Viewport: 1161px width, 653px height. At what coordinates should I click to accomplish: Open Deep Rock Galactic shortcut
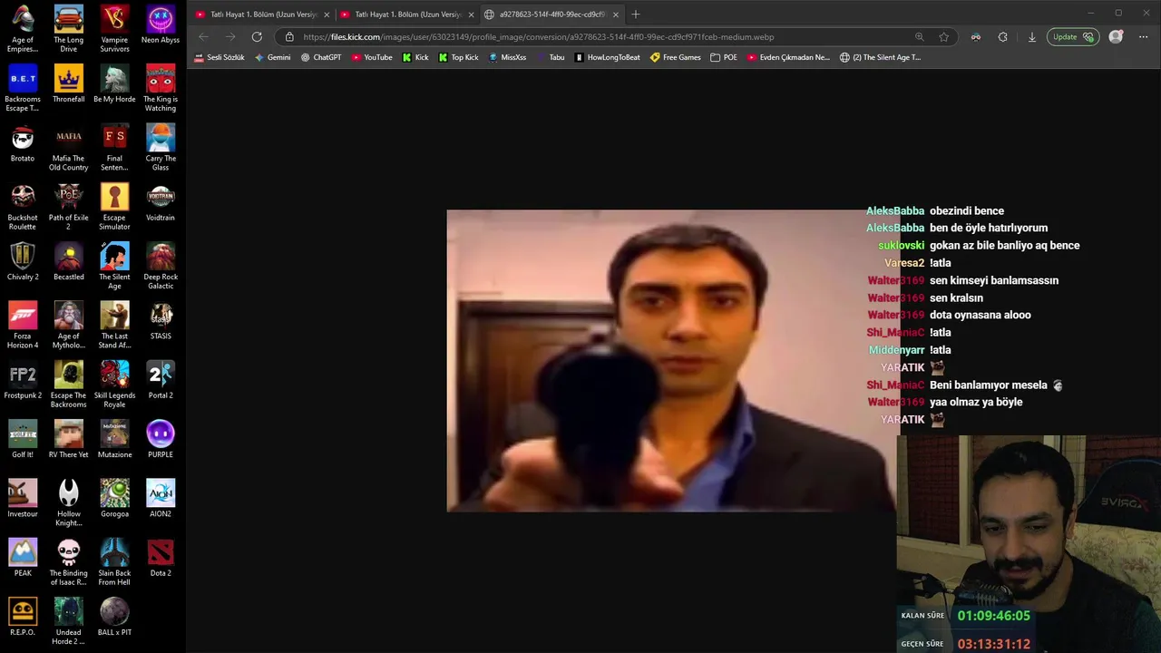tap(161, 266)
